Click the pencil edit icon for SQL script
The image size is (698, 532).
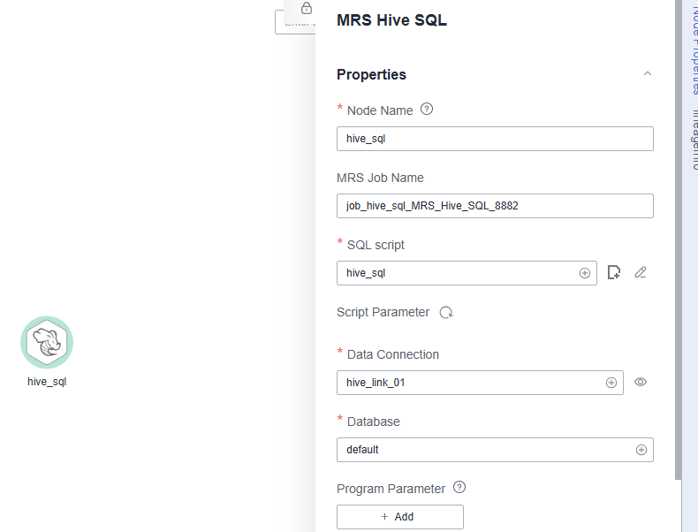click(641, 273)
